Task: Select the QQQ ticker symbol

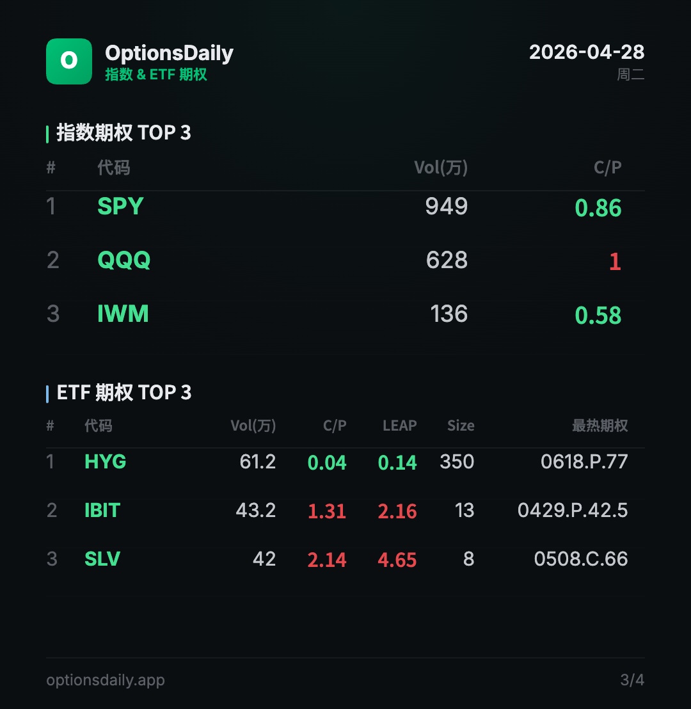Action: [x=123, y=260]
